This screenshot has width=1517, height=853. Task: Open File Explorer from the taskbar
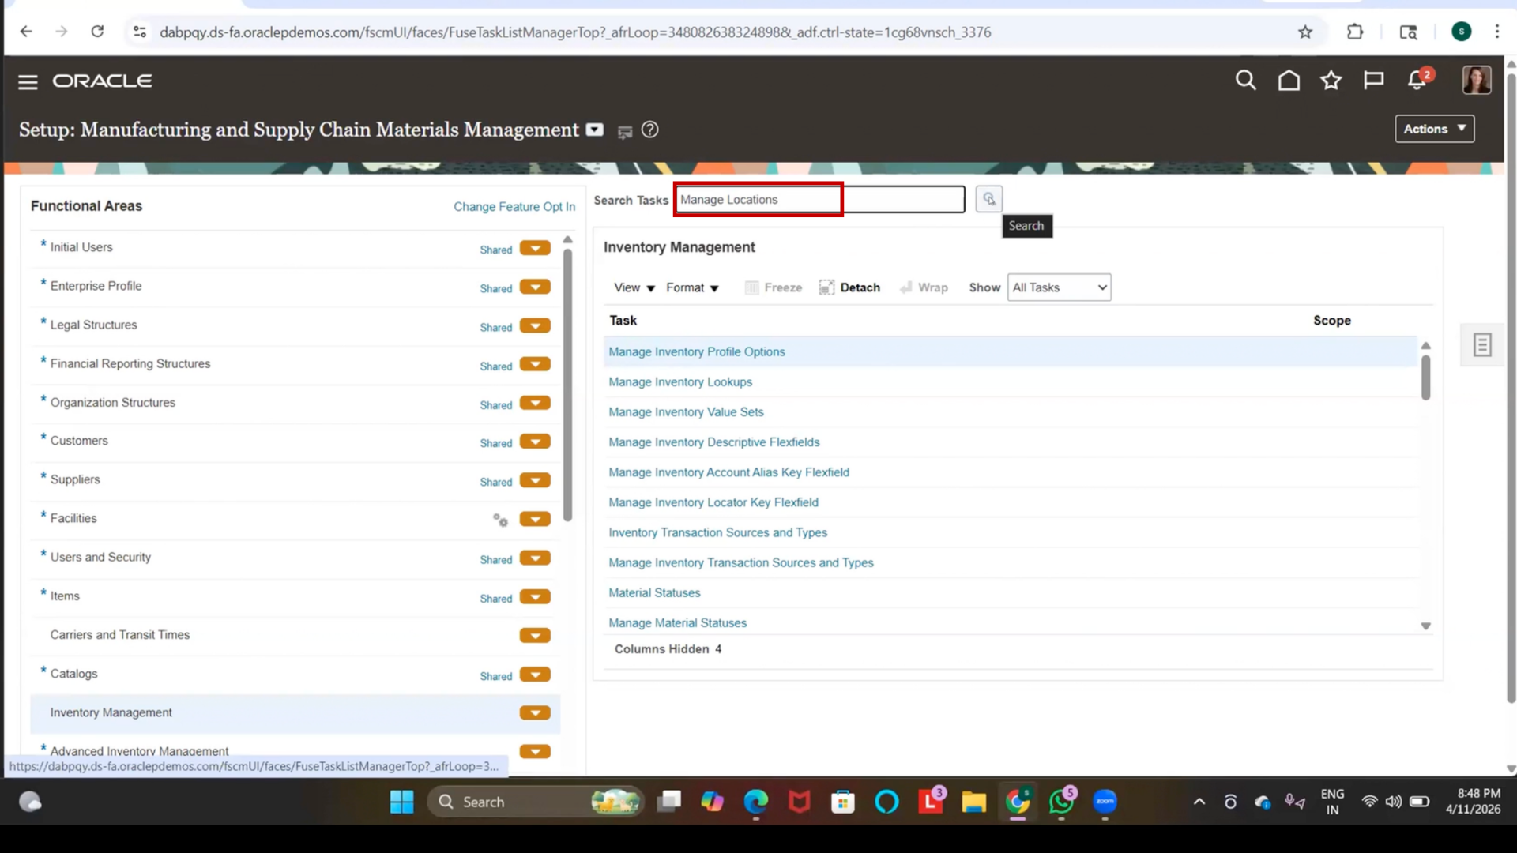973,802
